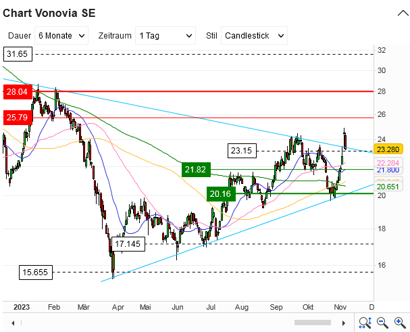Click the yellow 23.280 current price tag
This screenshot has width=410, height=332.
click(x=388, y=149)
